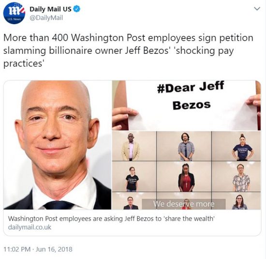Click the 11:02 PM timestamp

[17, 249]
